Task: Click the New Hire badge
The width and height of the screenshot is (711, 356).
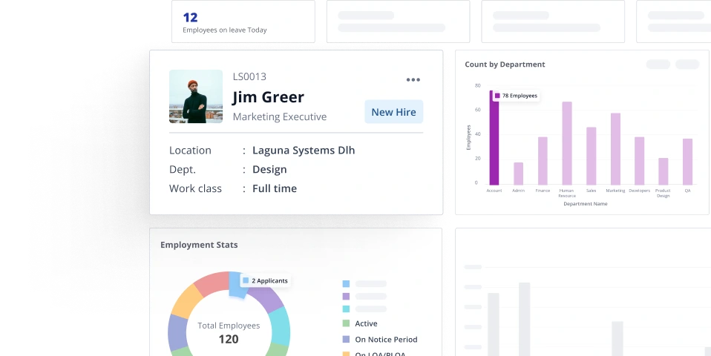Action: pos(393,112)
